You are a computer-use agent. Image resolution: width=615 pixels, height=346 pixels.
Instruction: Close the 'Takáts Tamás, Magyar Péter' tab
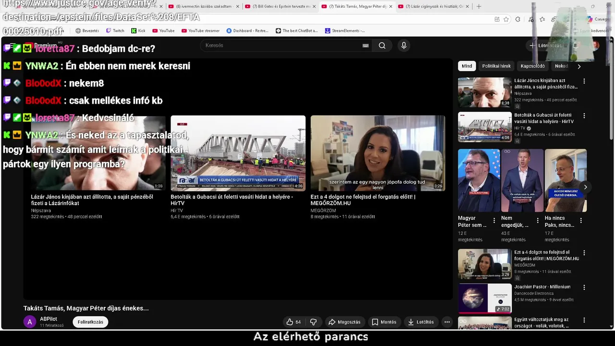tap(391, 7)
